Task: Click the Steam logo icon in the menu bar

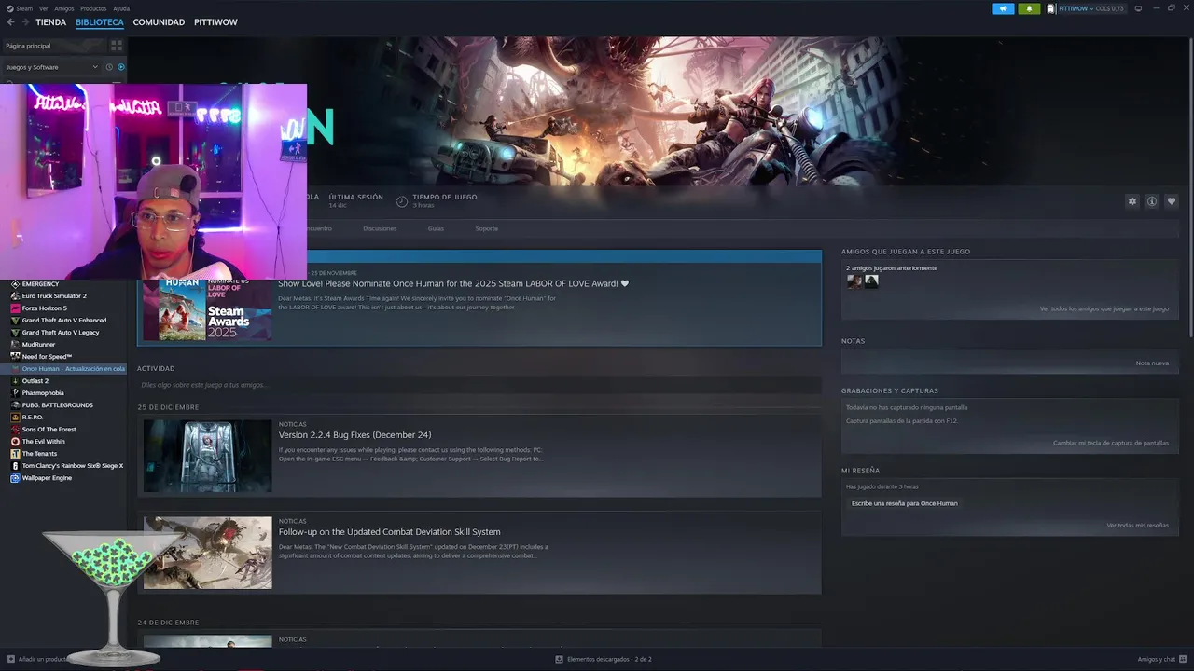Action: 10,8
